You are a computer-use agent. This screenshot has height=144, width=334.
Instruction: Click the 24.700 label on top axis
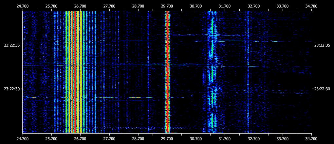[22, 6]
